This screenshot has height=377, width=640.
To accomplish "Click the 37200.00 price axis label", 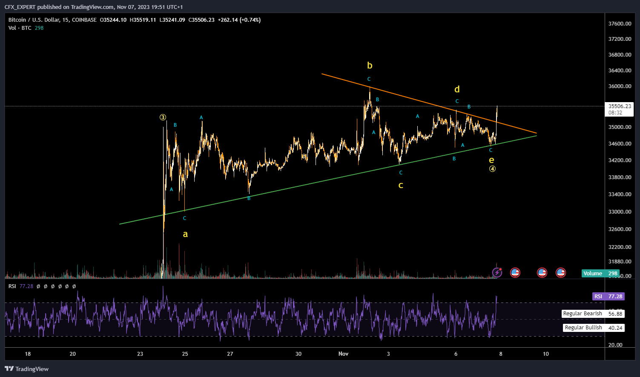I will (x=620, y=39).
